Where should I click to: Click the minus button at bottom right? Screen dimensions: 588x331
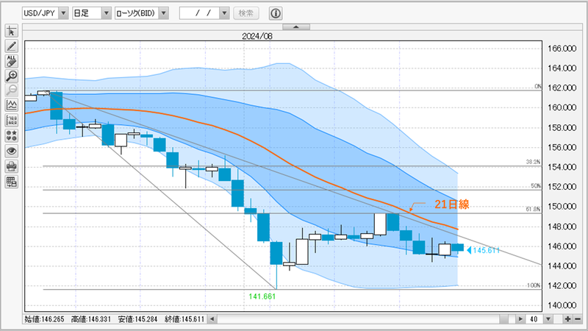(577, 319)
